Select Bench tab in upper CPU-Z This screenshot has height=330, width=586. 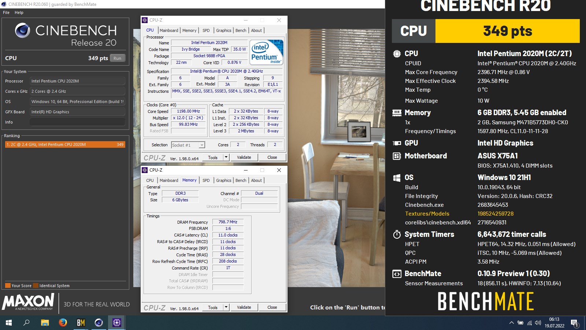click(x=241, y=30)
